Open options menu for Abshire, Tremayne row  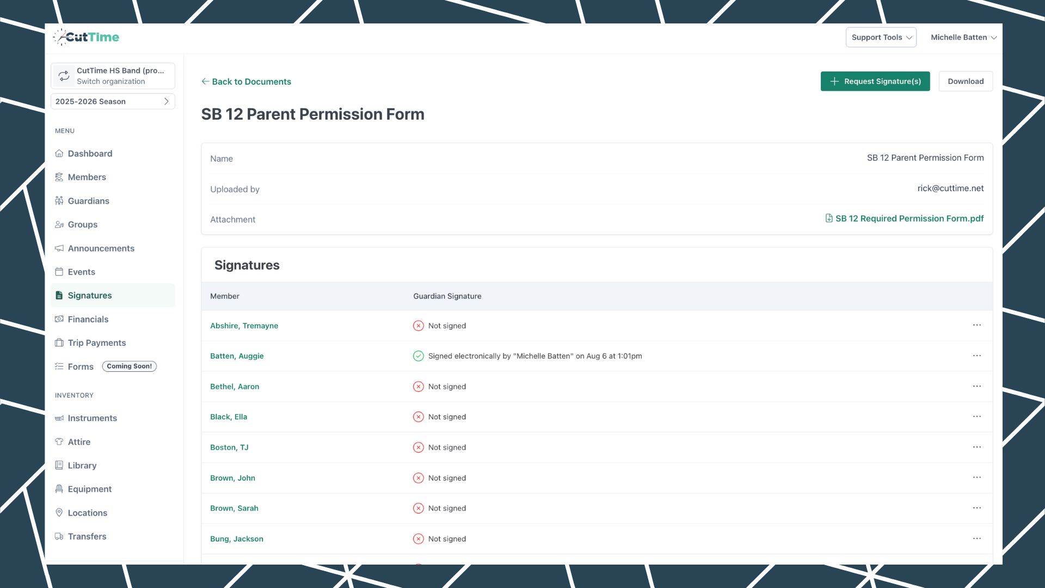coord(977,325)
